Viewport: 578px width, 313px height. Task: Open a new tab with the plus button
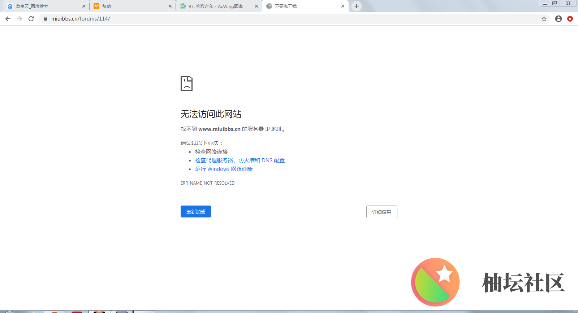click(x=357, y=6)
